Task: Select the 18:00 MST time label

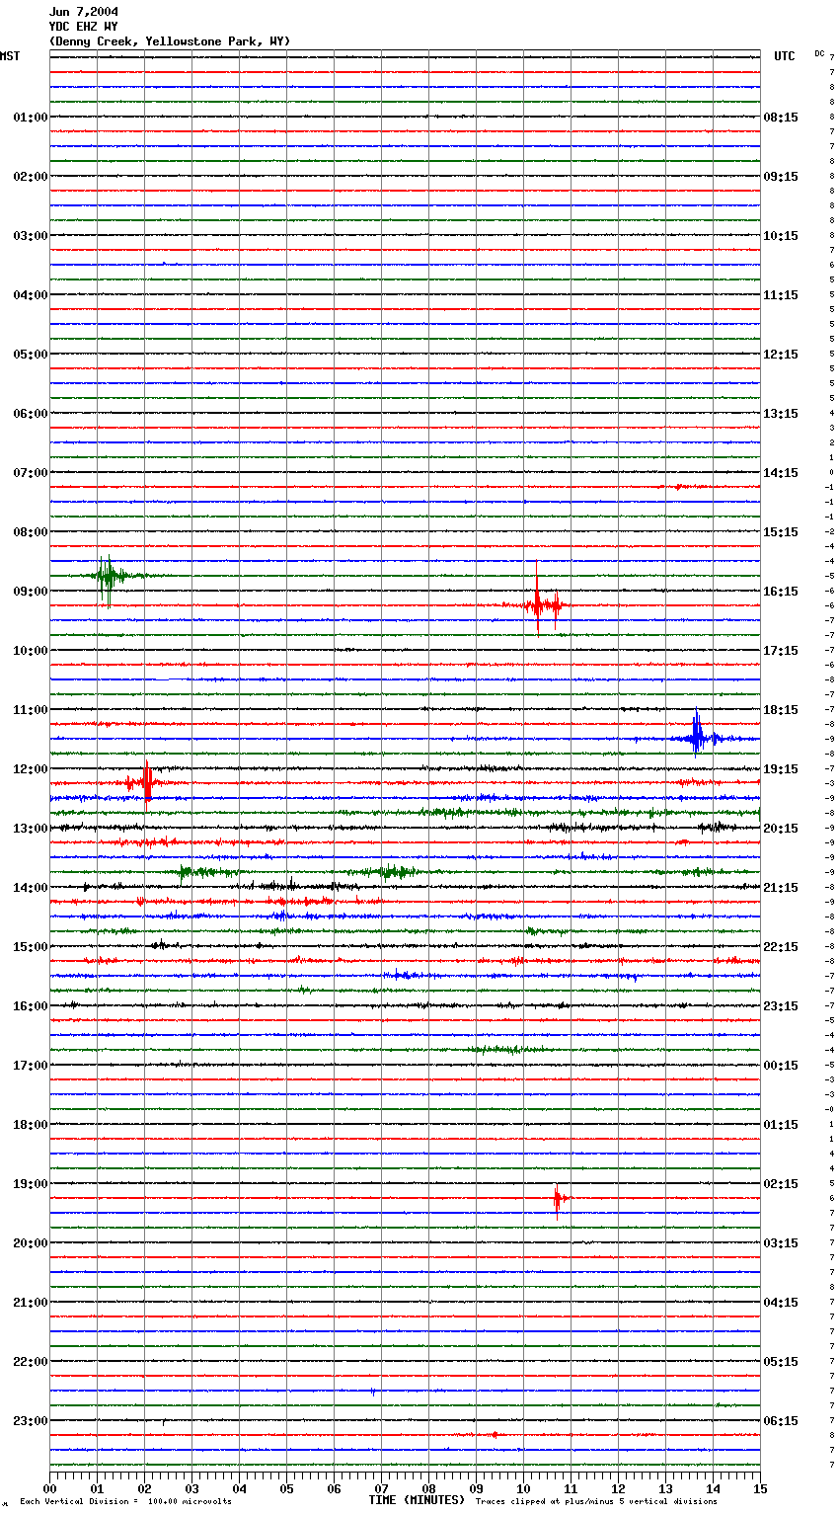Action: pos(31,1125)
